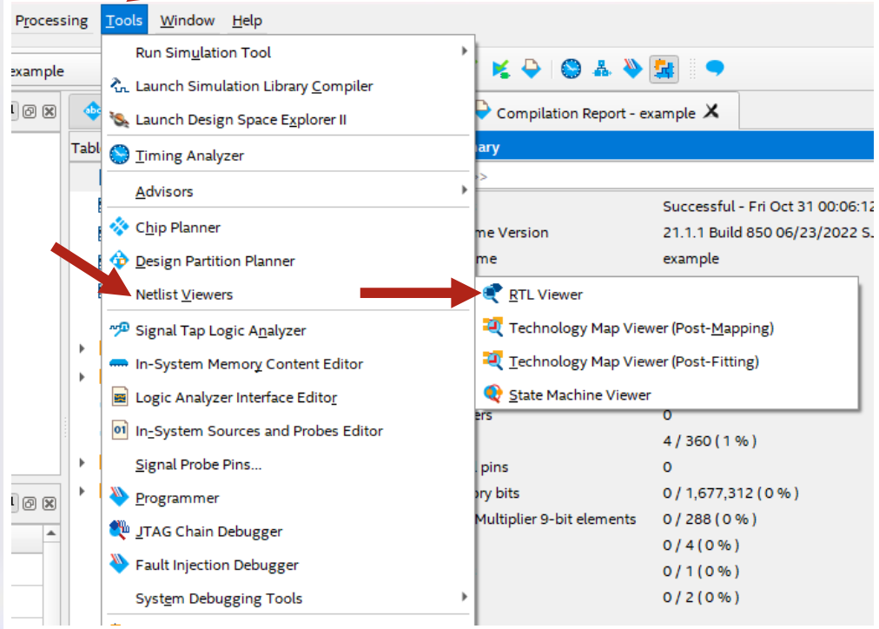Close the upper left docked panel

pyautogui.click(x=50, y=112)
